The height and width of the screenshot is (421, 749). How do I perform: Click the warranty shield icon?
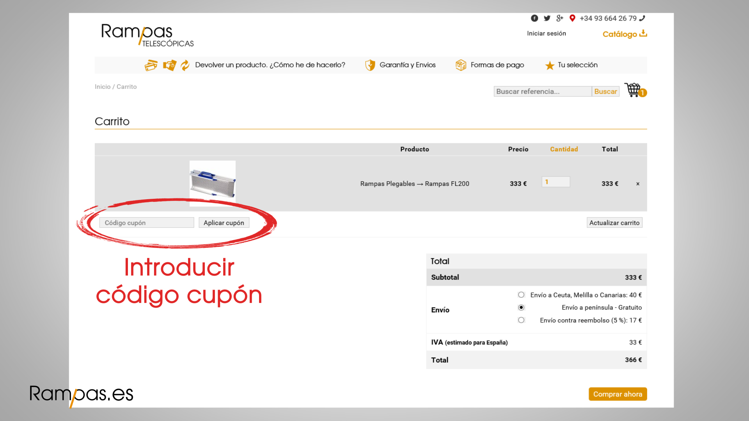tap(370, 65)
